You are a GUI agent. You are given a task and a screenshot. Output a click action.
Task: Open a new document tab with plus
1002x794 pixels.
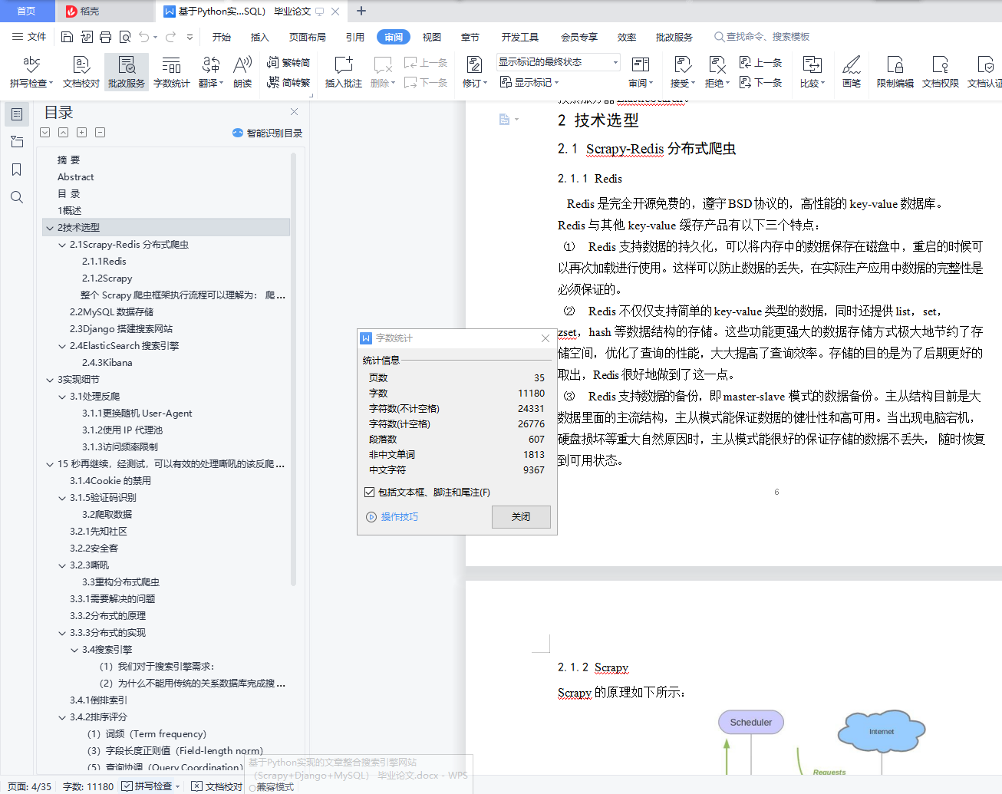point(361,11)
